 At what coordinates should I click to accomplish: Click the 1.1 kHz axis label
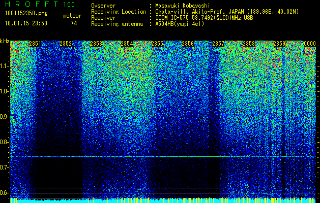[5, 66]
